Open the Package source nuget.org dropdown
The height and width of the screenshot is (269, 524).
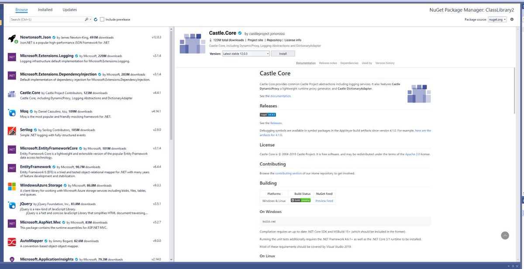coord(498,19)
